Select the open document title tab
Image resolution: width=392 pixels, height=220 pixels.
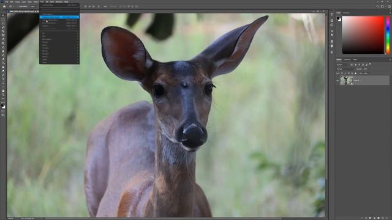click(x=24, y=12)
